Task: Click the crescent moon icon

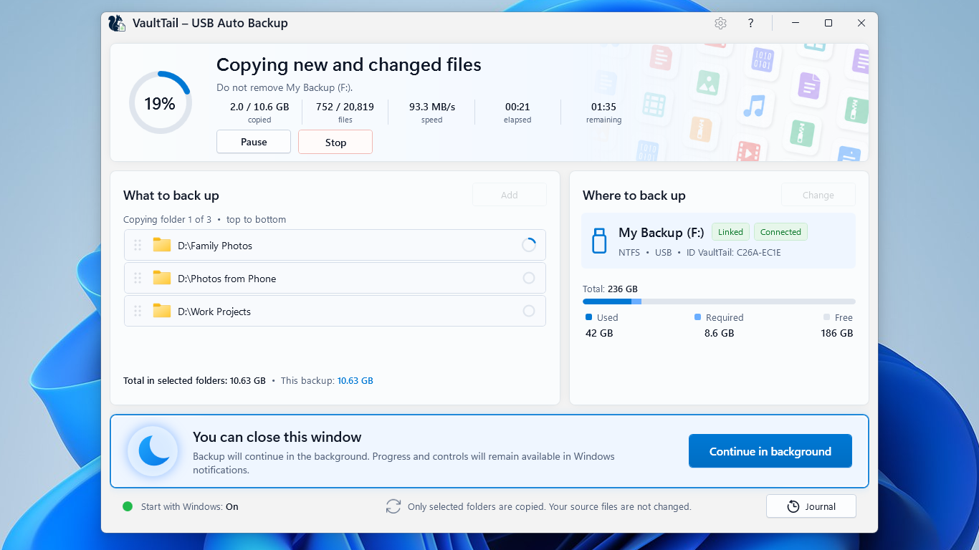Action: tap(153, 451)
